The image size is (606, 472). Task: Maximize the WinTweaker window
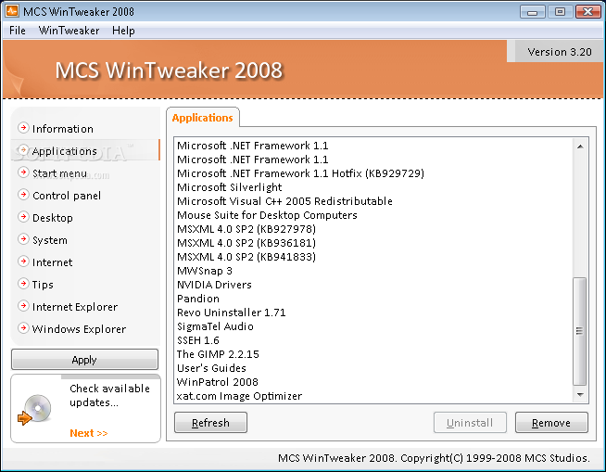coord(560,12)
